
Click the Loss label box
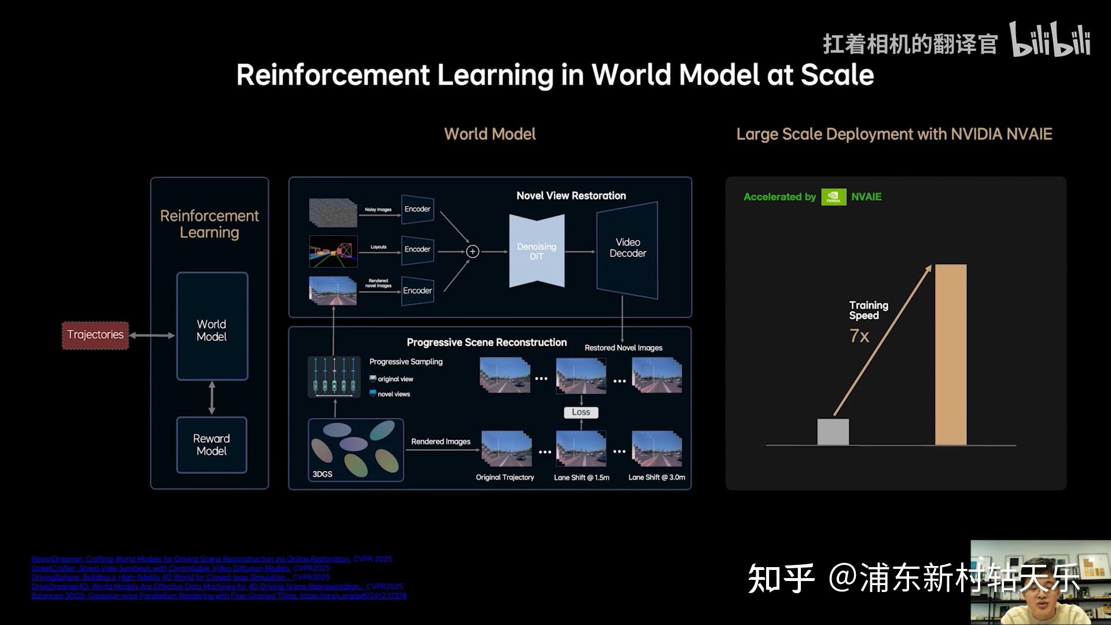pyautogui.click(x=581, y=412)
